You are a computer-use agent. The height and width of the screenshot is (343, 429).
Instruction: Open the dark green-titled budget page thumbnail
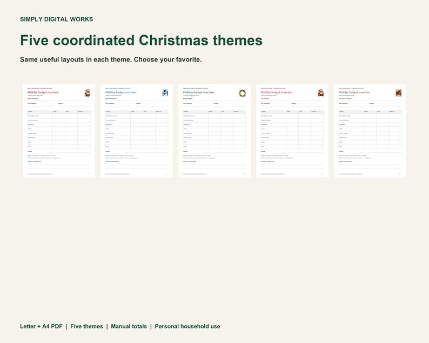215,131
